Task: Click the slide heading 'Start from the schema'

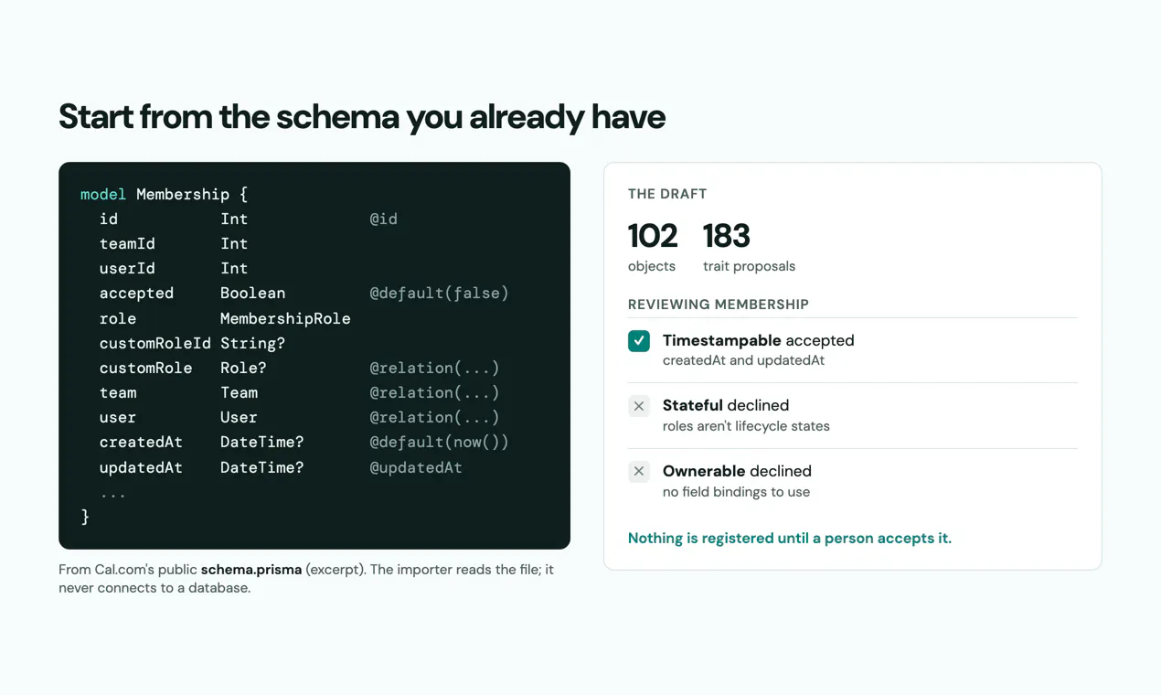Action: 362,117
